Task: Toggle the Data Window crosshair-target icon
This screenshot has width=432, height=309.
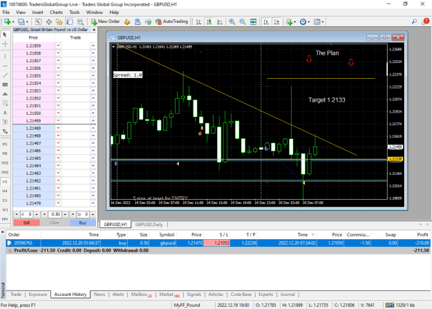Action: click(x=49, y=21)
